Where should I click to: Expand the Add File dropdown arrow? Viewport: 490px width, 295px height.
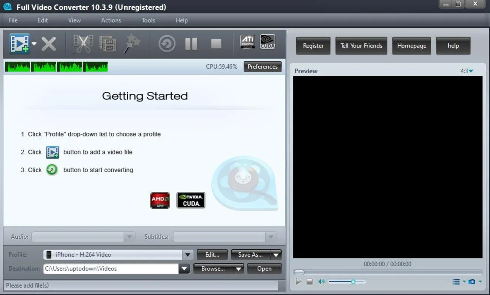click(x=34, y=44)
